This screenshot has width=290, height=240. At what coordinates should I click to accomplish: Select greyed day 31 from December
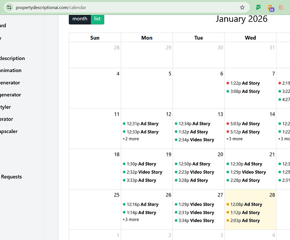click(x=272, y=47)
